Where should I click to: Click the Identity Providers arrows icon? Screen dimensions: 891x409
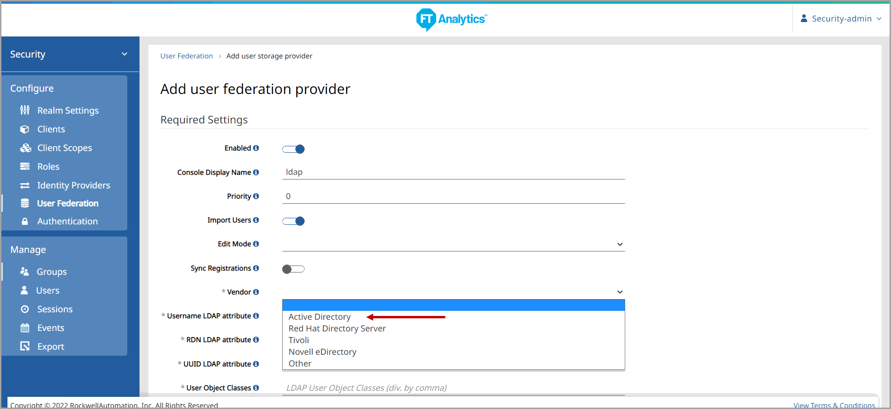[x=25, y=186]
